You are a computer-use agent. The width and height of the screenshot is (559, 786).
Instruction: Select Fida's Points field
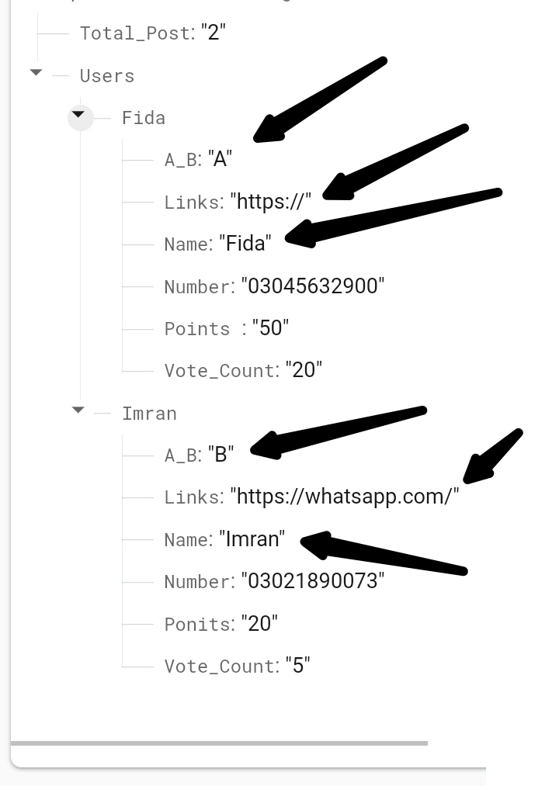click(196, 328)
